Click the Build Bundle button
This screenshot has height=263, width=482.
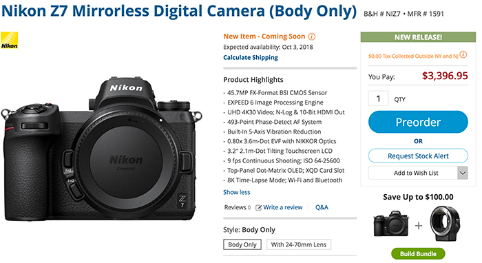(x=418, y=254)
